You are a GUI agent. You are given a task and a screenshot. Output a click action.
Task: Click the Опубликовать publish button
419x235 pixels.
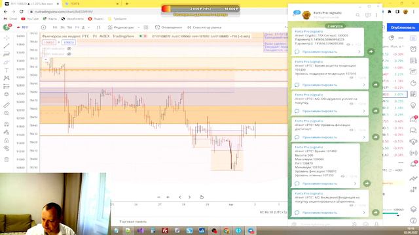click(x=403, y=27)
